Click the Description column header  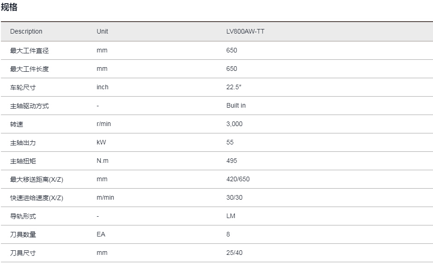pos(26,31)
